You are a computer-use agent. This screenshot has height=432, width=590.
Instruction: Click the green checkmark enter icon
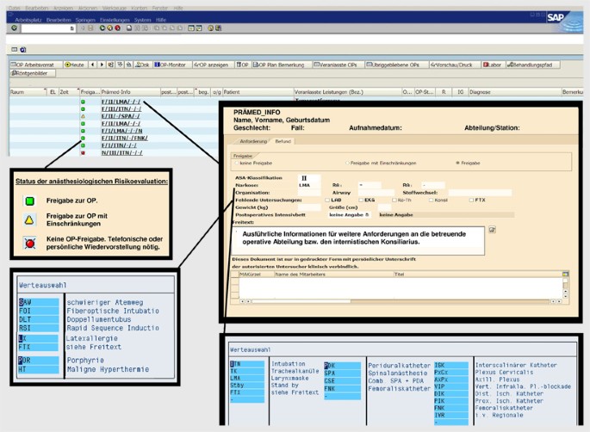point(16,28)
